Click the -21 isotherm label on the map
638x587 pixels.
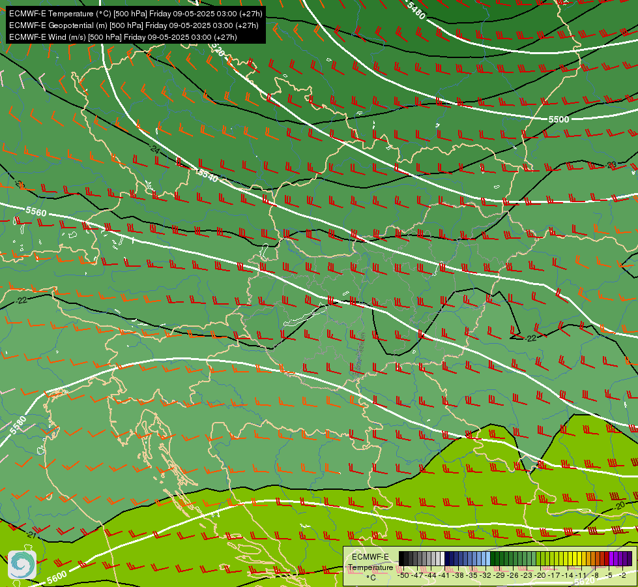pyautogui.click(x=30, y=534)
